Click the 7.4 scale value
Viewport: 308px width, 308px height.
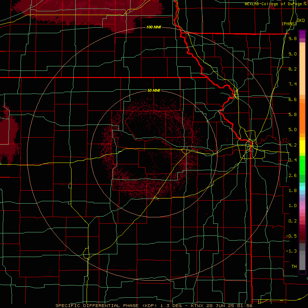pos(293,84)
